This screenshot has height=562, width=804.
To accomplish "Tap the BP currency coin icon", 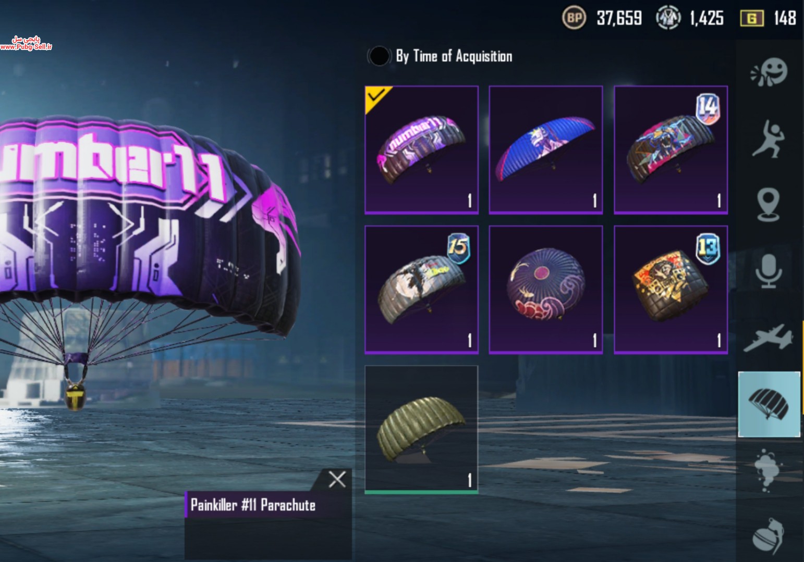I will point(574,18).
